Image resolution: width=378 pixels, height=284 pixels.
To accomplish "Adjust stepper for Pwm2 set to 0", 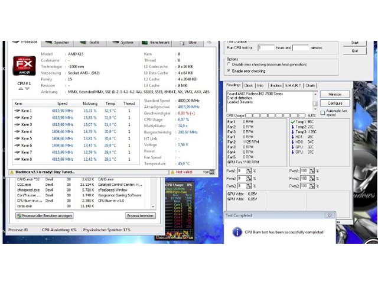I will [249, 179].
